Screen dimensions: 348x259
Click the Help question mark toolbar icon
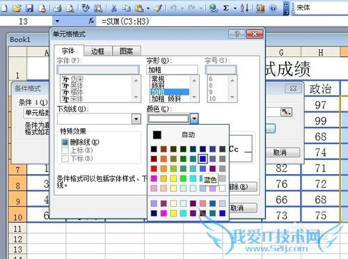pos(273,8)
